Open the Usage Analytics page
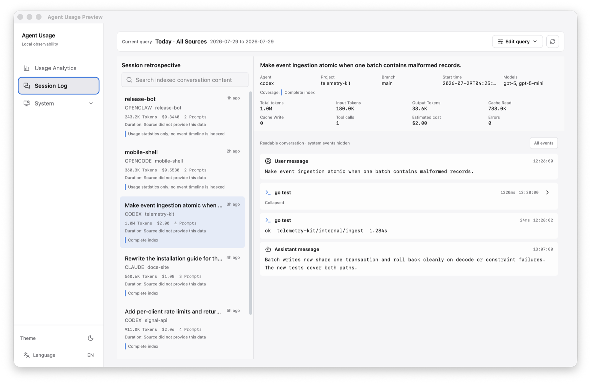The image size is (591, 384). coord(58,68)
